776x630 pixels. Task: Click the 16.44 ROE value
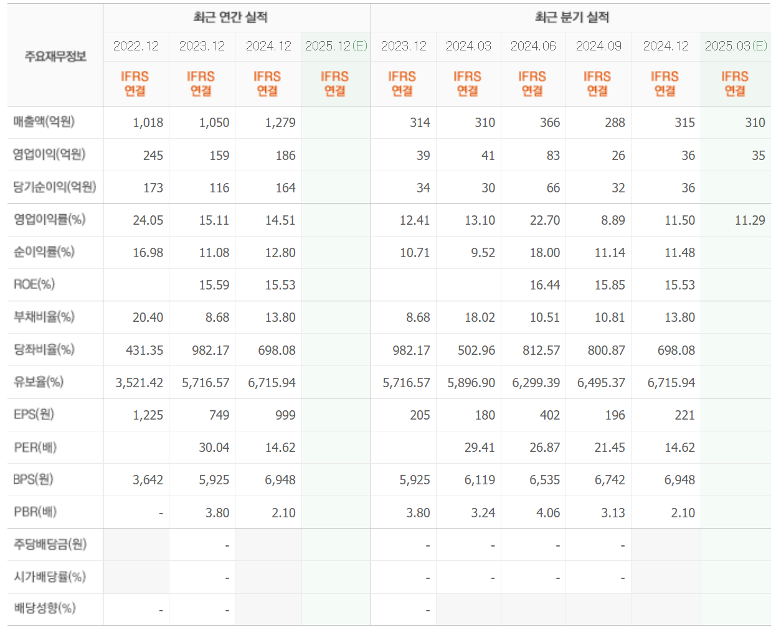pos(545,285)
